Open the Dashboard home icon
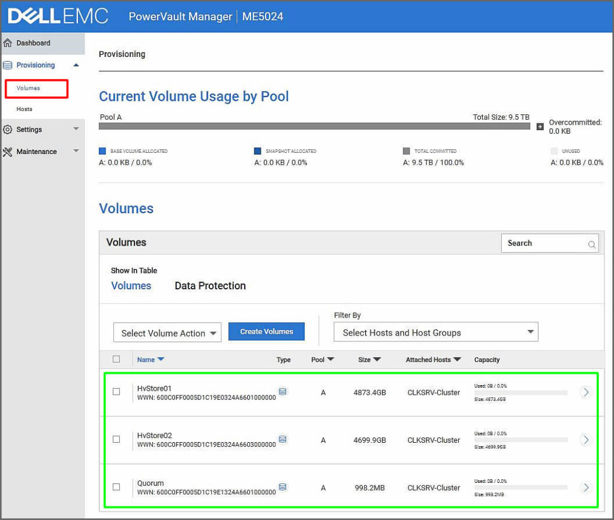Viewport: 614px width, 520px height. point(7,43)
